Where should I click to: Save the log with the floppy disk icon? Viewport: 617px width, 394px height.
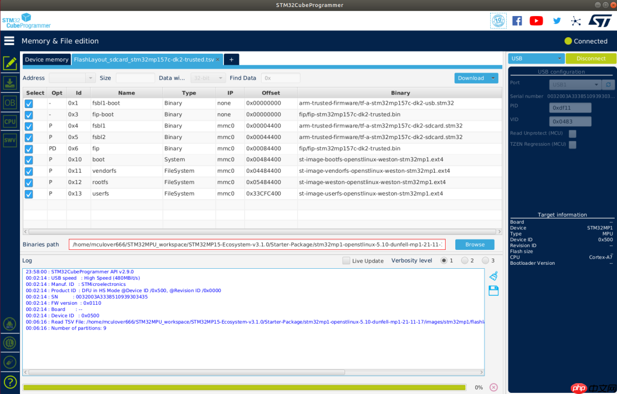tap(494, 290)
